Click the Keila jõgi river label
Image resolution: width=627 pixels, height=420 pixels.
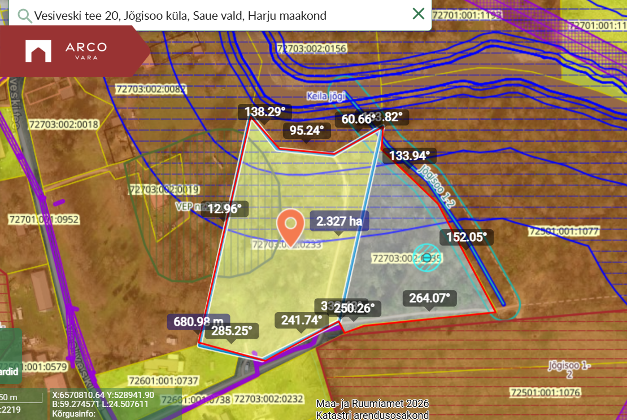click(x=326, y=96)
